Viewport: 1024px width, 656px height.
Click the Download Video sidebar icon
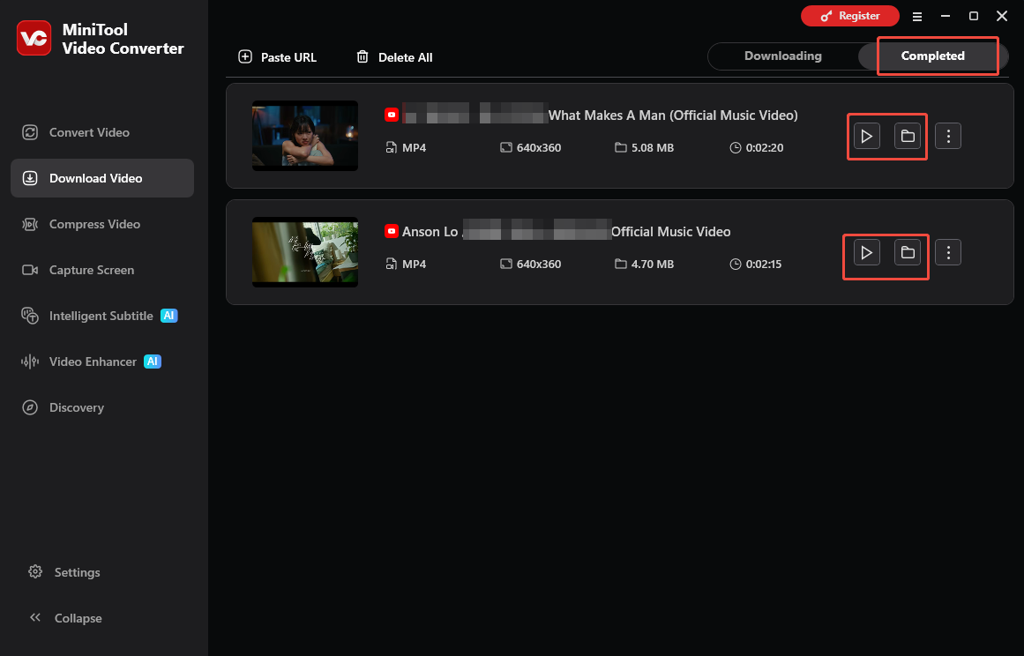tap(30, 178)
